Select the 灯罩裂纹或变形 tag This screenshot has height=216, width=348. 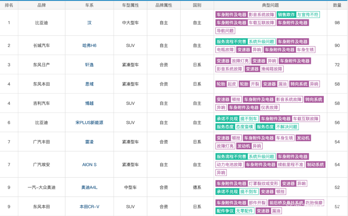click(264, 184)
